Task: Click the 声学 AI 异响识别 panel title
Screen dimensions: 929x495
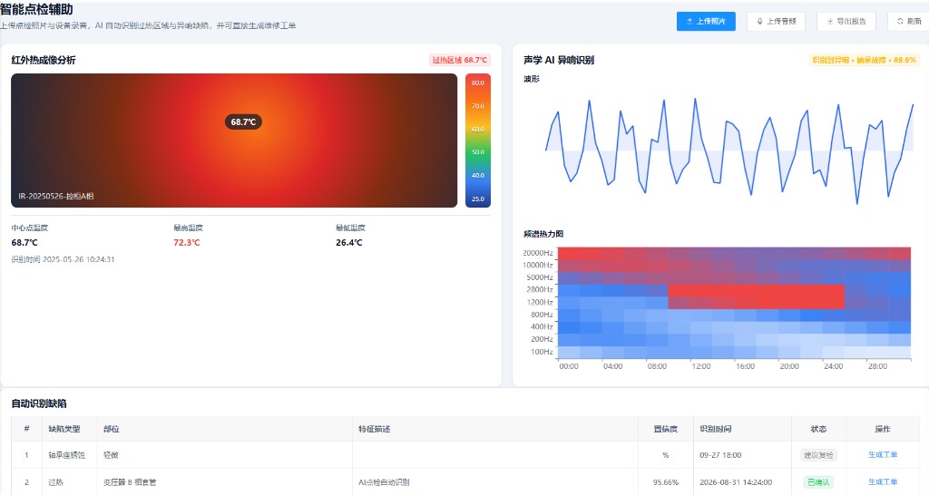Action: tap(558, 60)
